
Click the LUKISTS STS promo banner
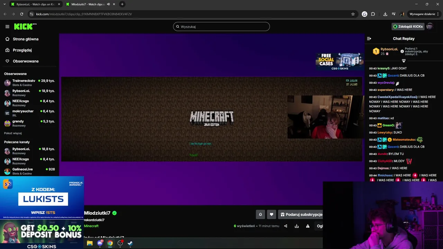point(42,198)
